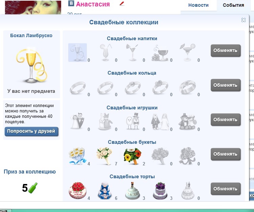Switch to the Новости tab
This screenshot has height=212, width=254.
pyautogui.click(x=198, y=5)
